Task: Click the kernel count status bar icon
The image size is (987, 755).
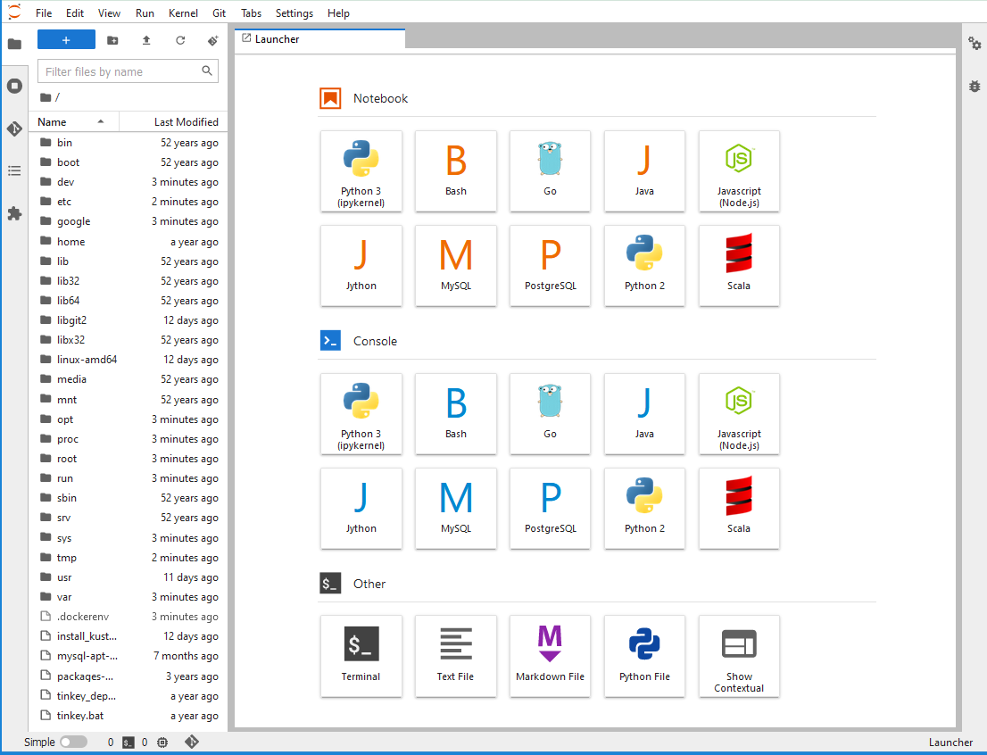Action: click(x=162, y=743)
